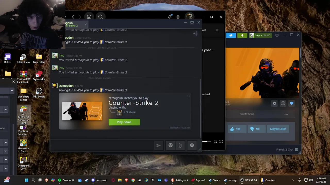Open the friends icon in the back window
330x185 pixels.
(178, 17)
